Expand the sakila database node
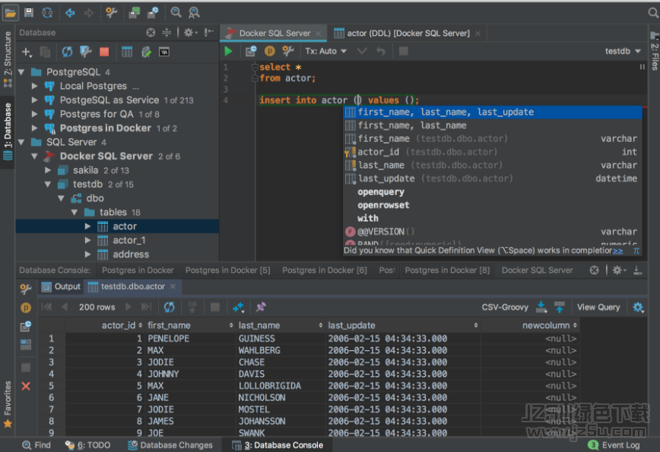The height and width of the screenshot is (452, 660). [x=48, y=170]
